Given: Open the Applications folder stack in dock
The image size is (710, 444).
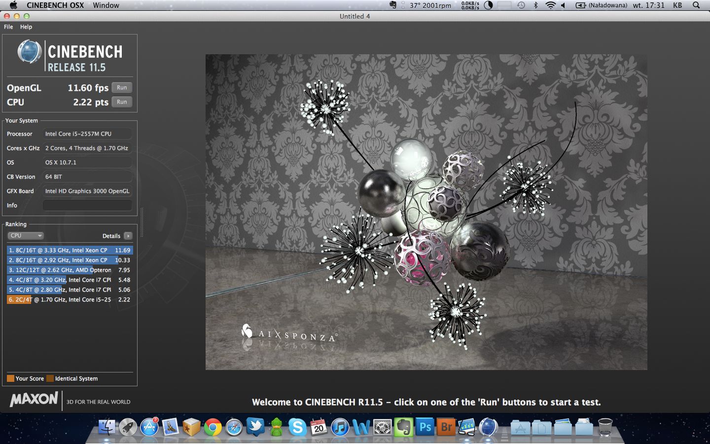Looking at the screenshot, I should 520,427.
